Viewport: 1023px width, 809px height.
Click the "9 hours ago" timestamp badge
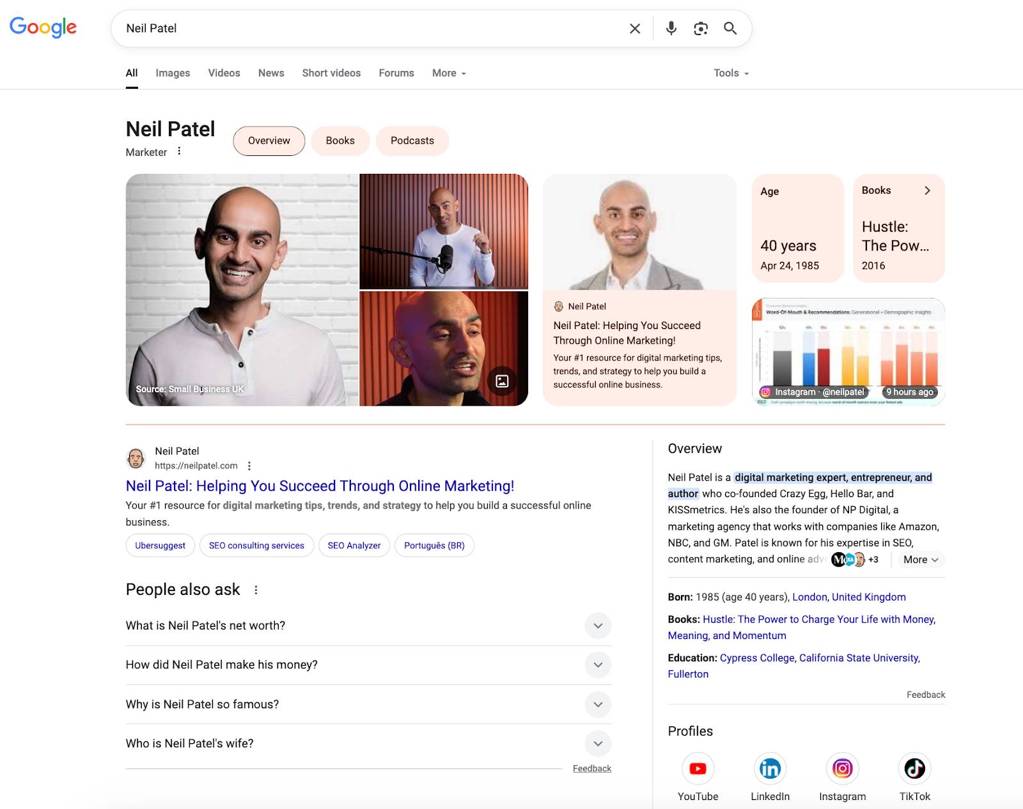point(909,392)
